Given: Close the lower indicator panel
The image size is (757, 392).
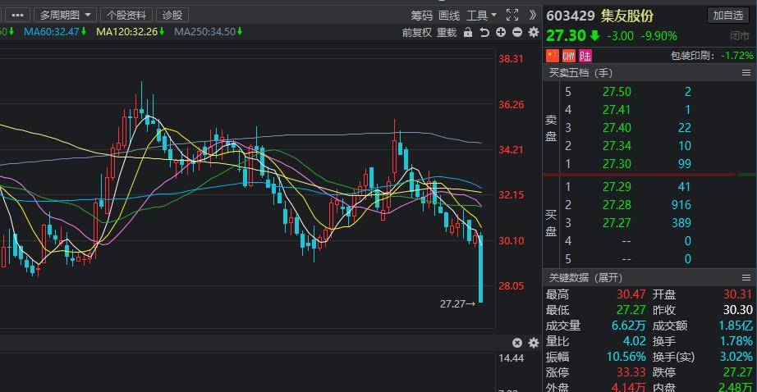Looking at the screenshot, I should click(x=517, y=343).
